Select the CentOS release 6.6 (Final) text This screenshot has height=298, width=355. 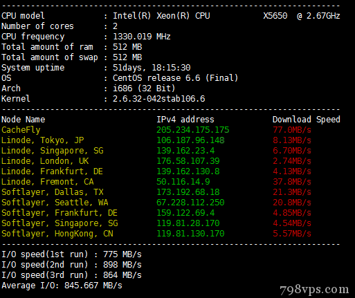click(175, 78)
